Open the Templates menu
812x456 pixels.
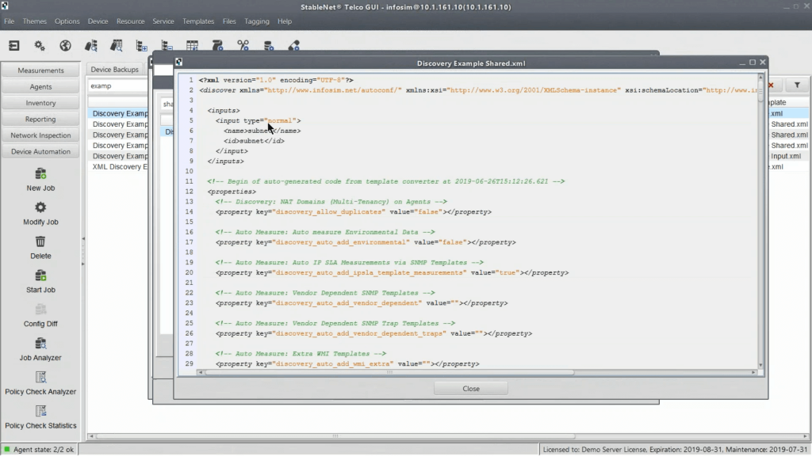coord(198,21)
